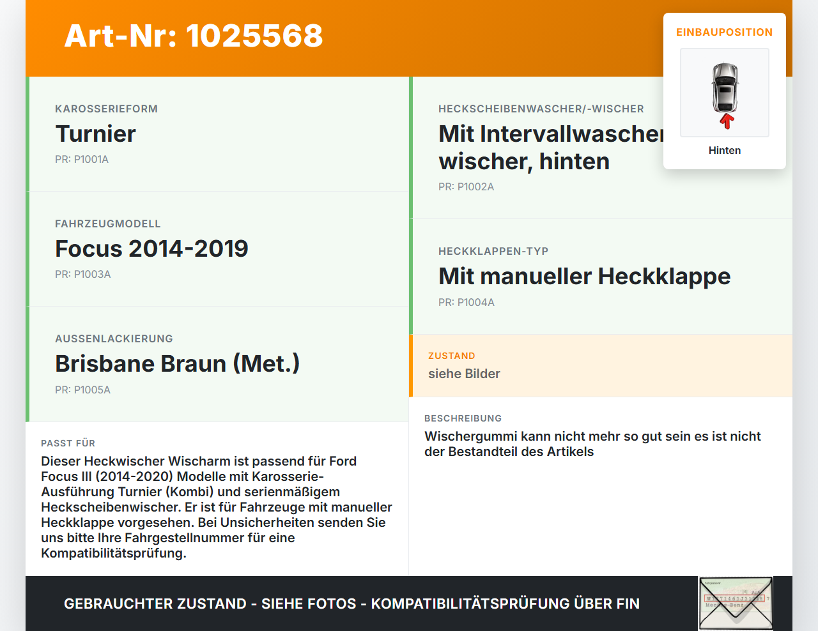Select the Hinten label under the car diagram
The image size is (818, 631).
click(x=724, y=150)
